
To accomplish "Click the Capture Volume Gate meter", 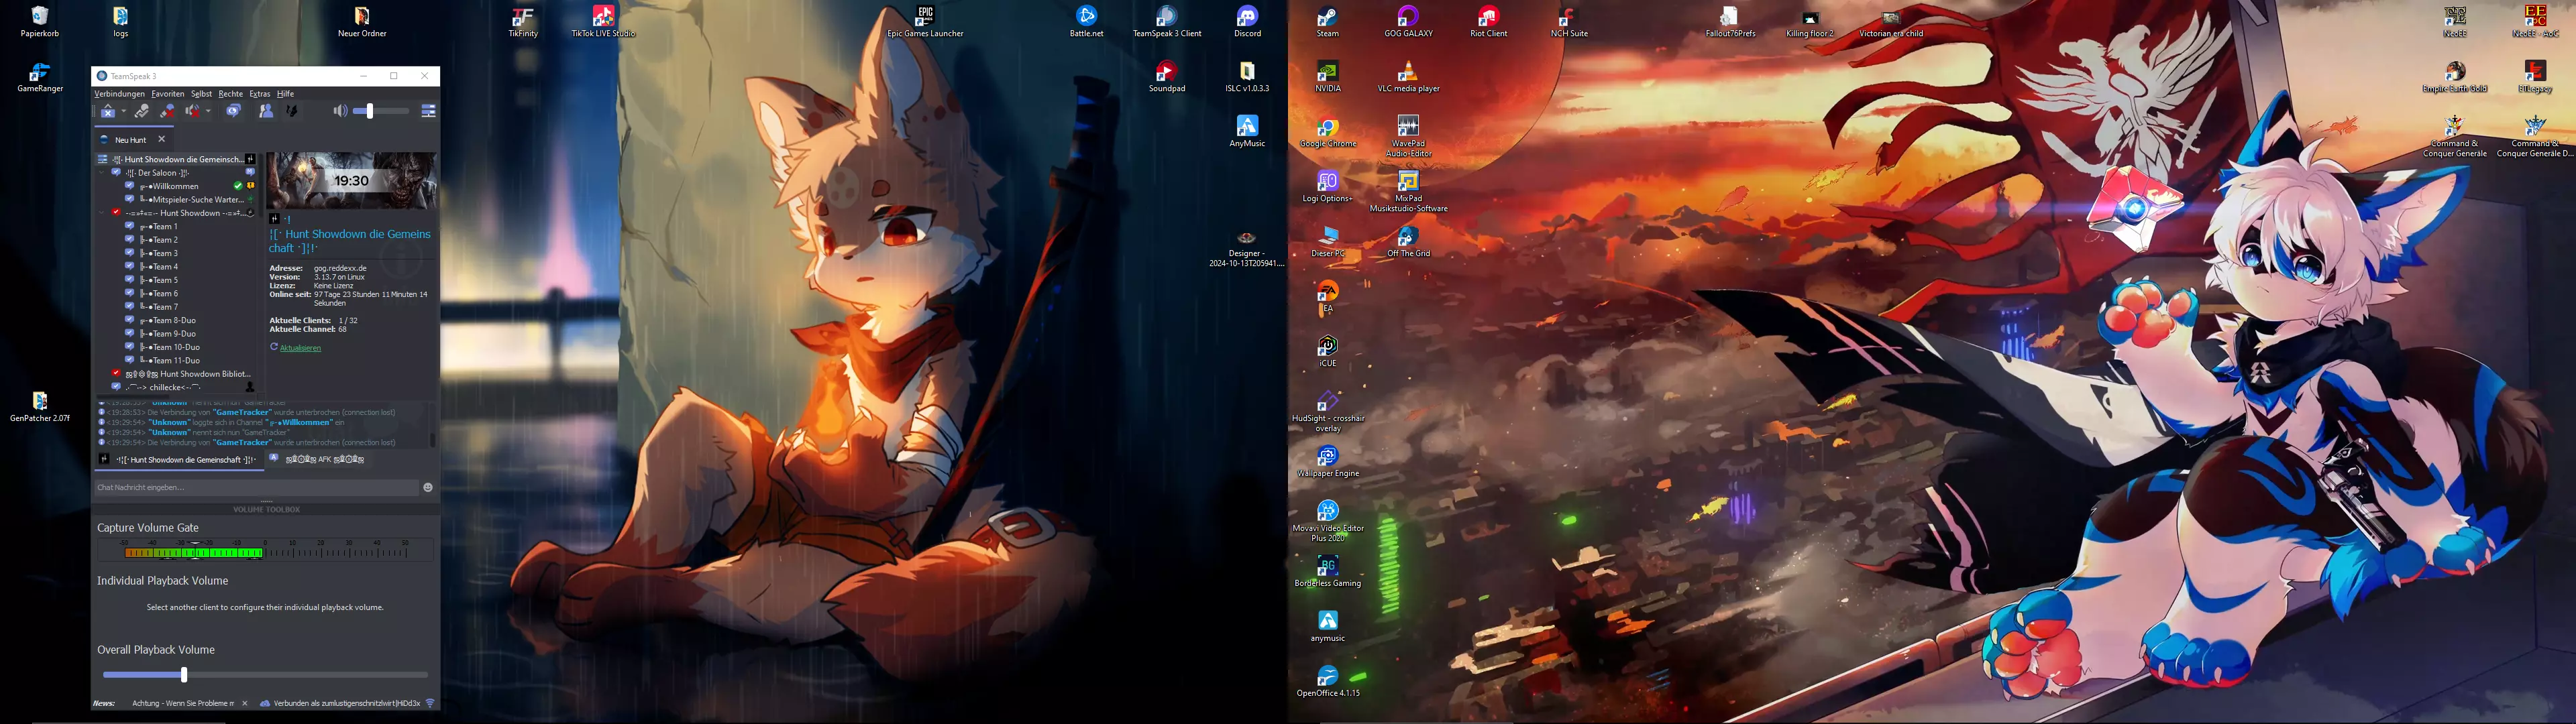I will click(265, 550).
